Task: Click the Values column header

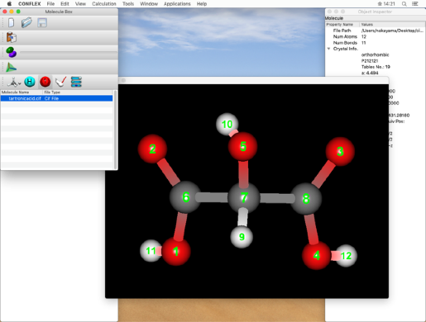Action: 367,25
